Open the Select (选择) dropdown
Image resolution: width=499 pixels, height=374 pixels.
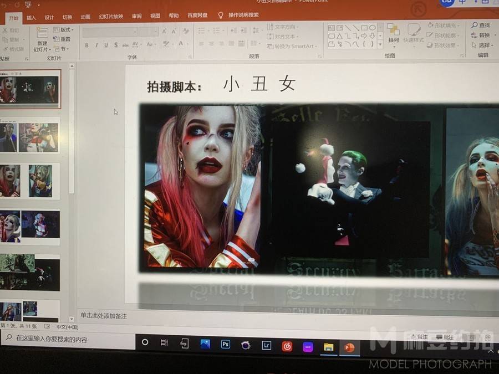(482, 45)
